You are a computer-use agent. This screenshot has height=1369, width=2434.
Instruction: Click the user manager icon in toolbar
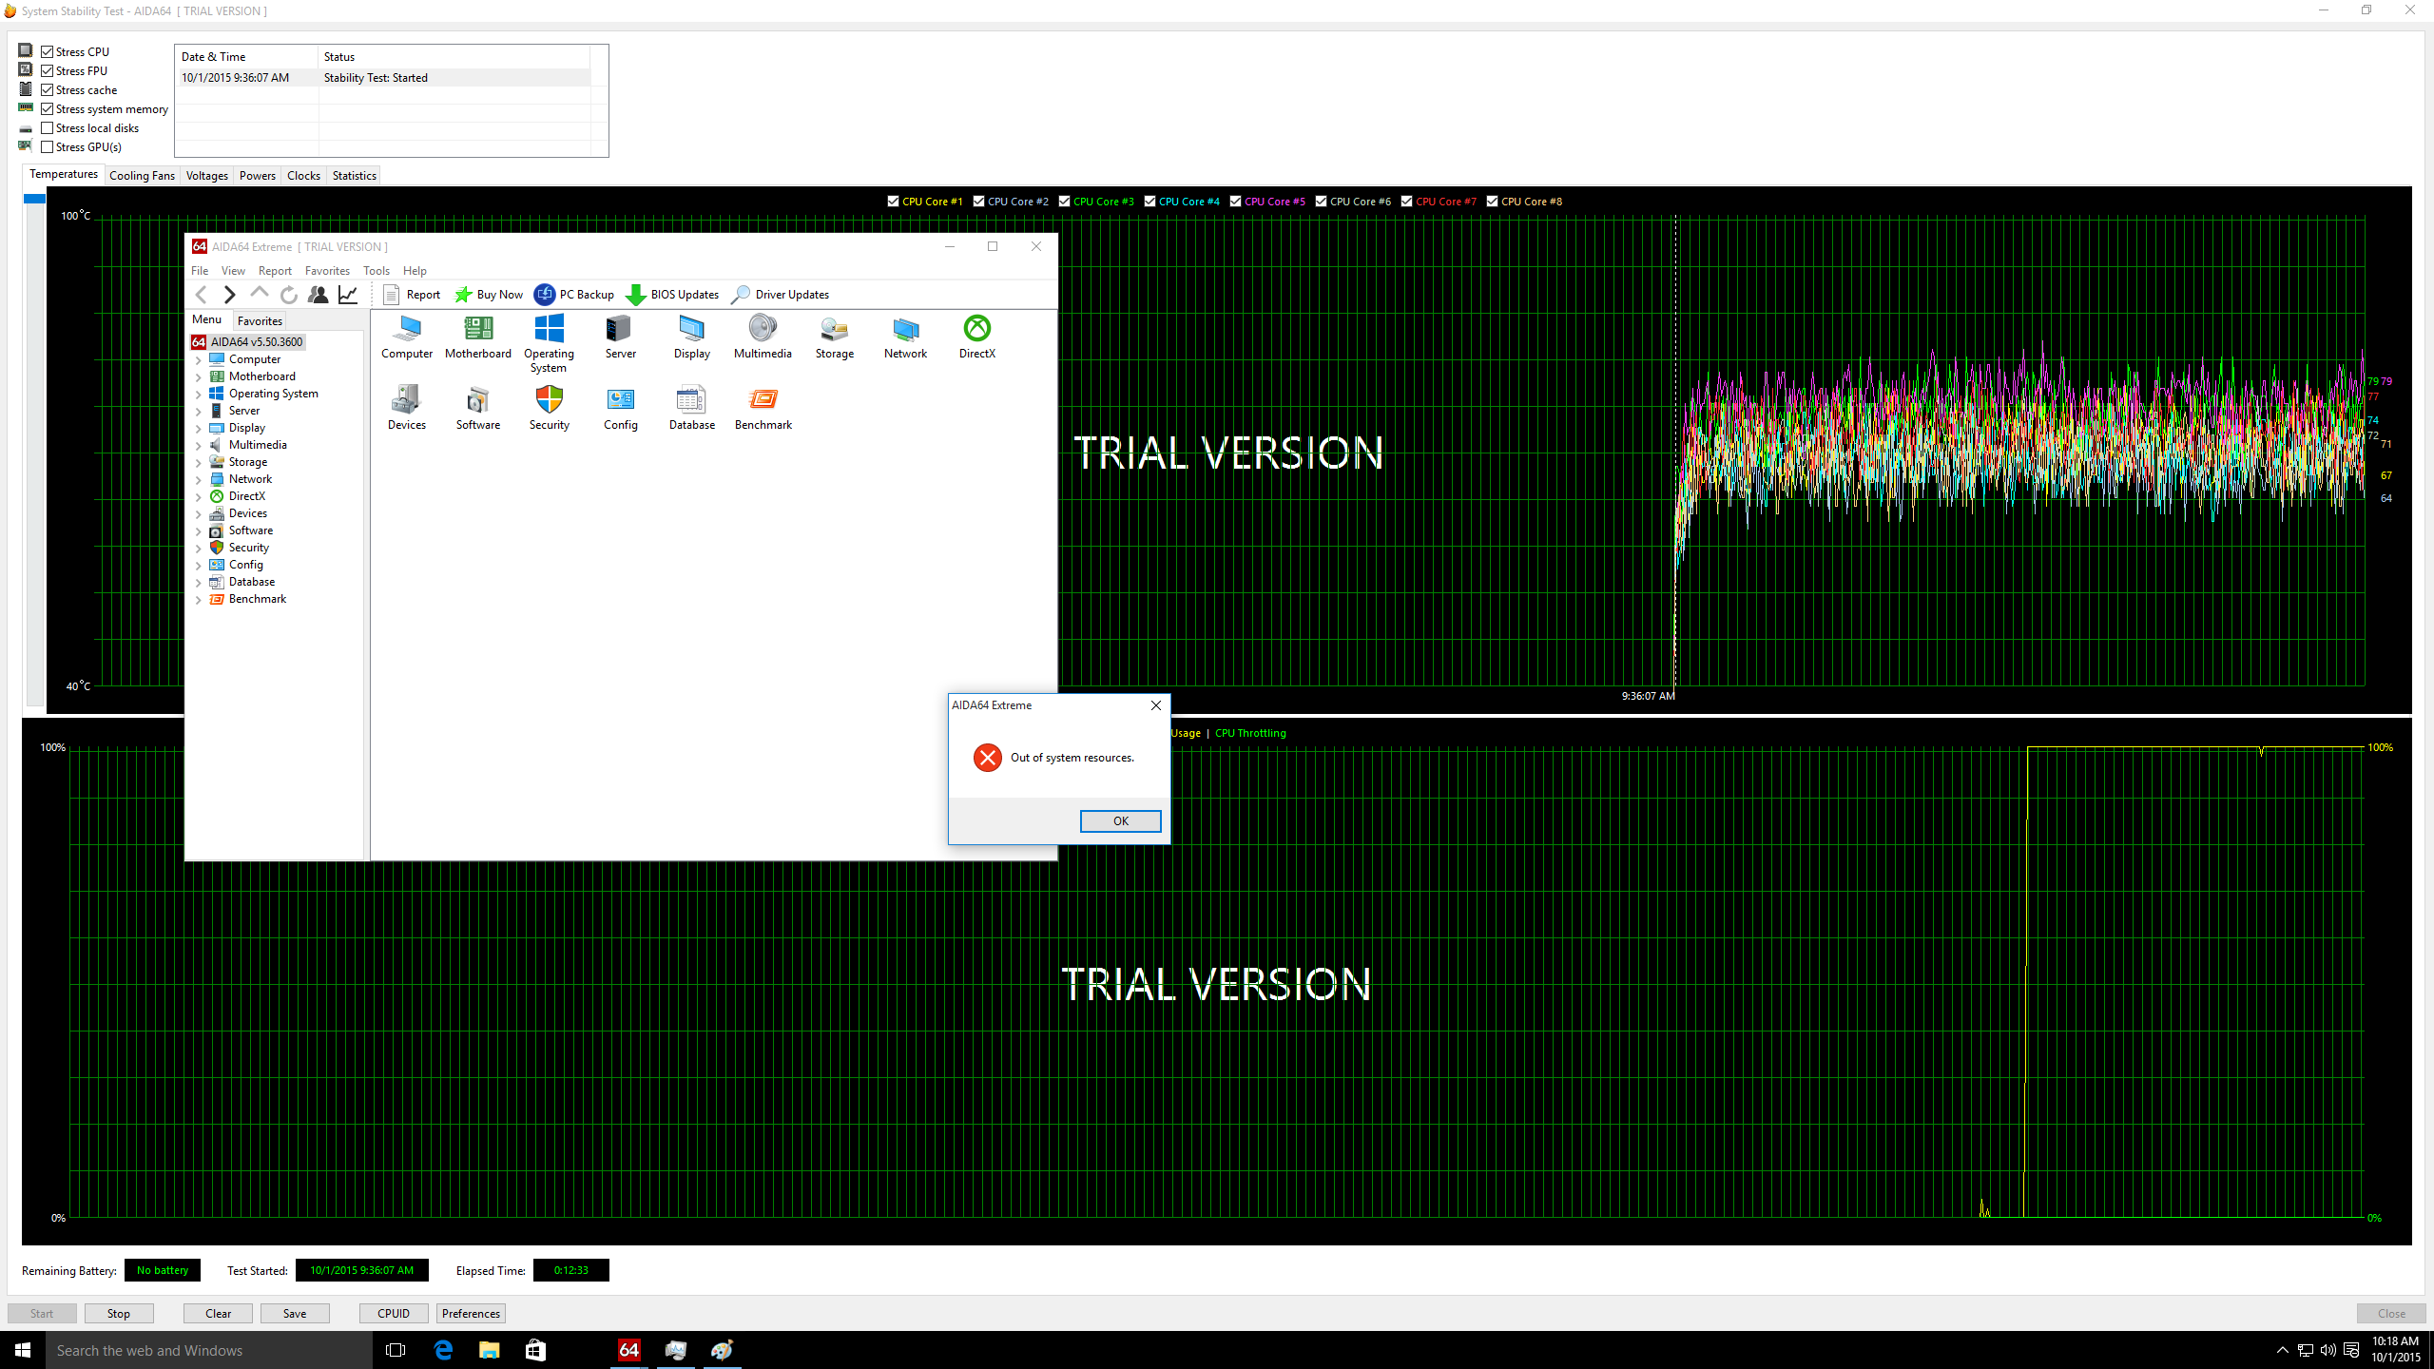pyautogui.click(x=319, y=295)
